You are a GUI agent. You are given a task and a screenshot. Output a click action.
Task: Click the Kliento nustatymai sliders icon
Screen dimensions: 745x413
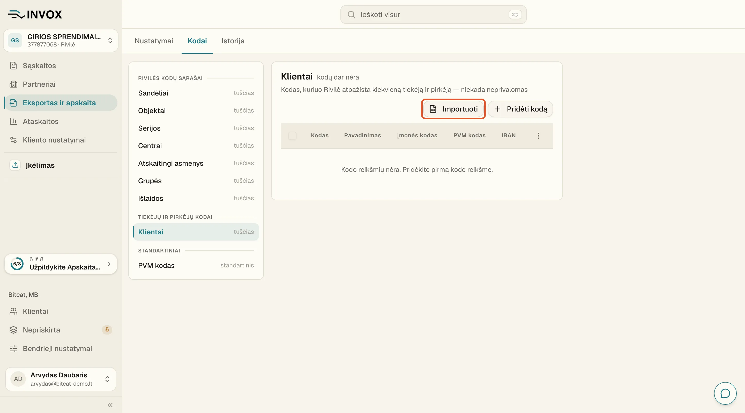click(x=13, y=140)
